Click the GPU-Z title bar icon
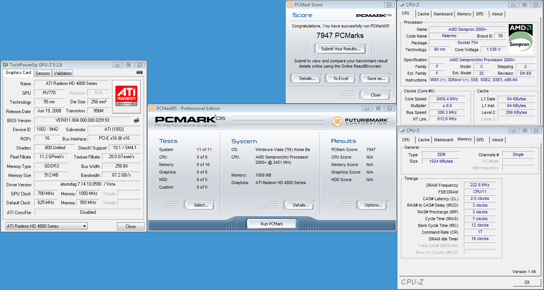This screenshot has height=290, width=544. (5, 65)
